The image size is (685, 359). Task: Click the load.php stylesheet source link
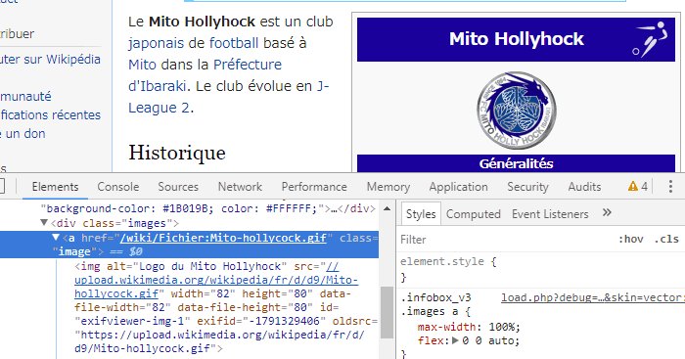[593, 297]
